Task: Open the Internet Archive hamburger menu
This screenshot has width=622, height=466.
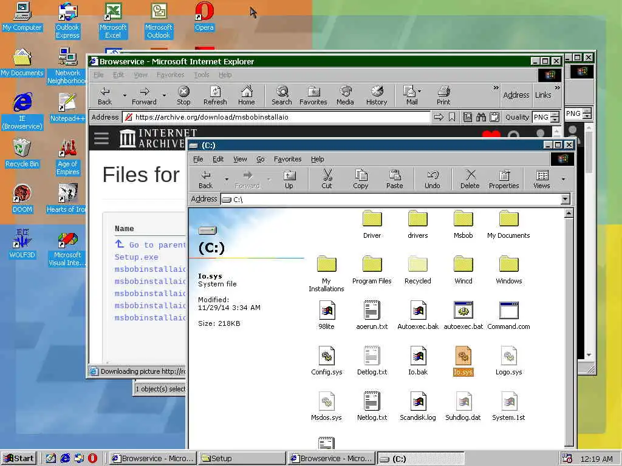Action: 101,138
